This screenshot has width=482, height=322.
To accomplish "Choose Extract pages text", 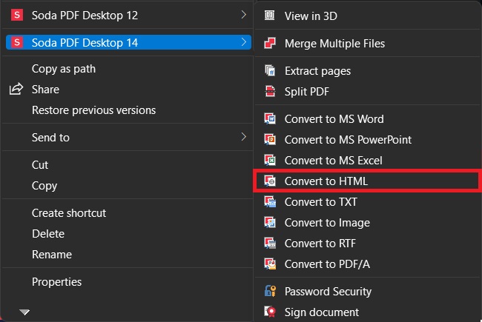I will 317,71.
